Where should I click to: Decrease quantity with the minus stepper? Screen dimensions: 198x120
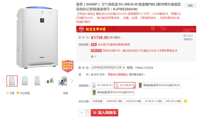coord(87,114)
